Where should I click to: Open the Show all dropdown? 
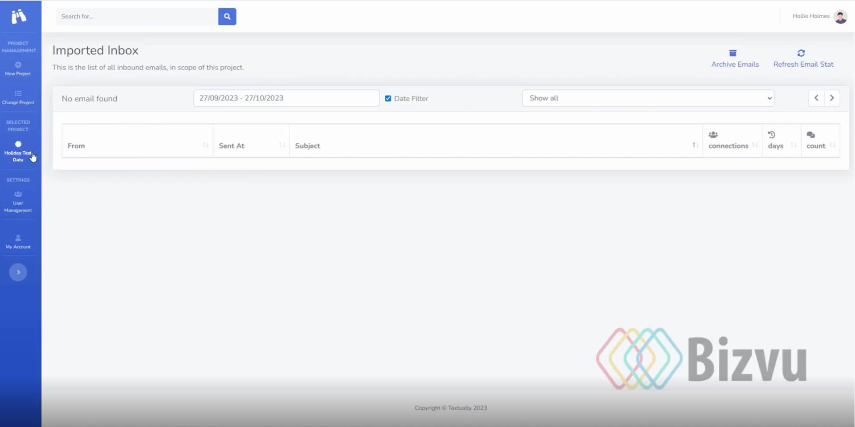coord(647,98)
